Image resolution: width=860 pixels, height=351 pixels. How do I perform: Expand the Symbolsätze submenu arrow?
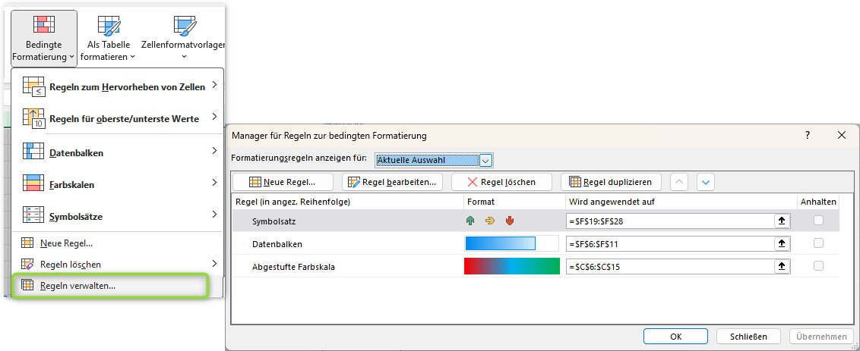[x=214, y=214]
